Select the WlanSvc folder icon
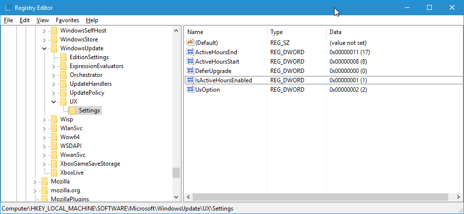Screen dimensions: 464x214 click(x=54, y=128)
